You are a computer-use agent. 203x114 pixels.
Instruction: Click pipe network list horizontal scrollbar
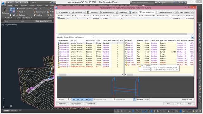(123, 34)
